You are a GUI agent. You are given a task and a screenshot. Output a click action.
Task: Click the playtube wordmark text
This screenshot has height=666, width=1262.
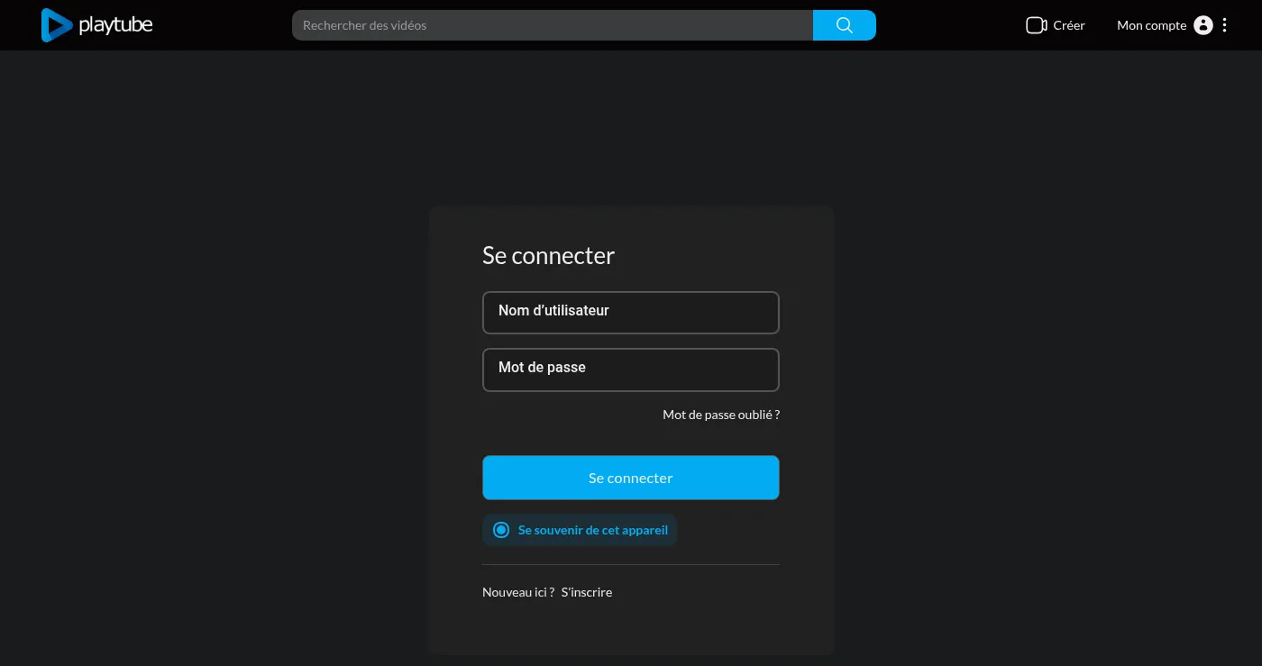(115, 25)
